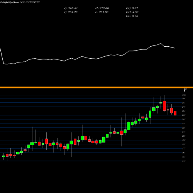
Task: Click the 'OC: 3.67' value
Action: tap(132, 8)
